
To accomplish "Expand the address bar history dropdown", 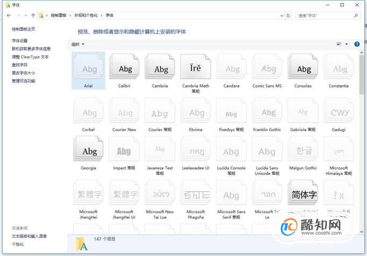I will pyautogui.click(x=282, y=16).
